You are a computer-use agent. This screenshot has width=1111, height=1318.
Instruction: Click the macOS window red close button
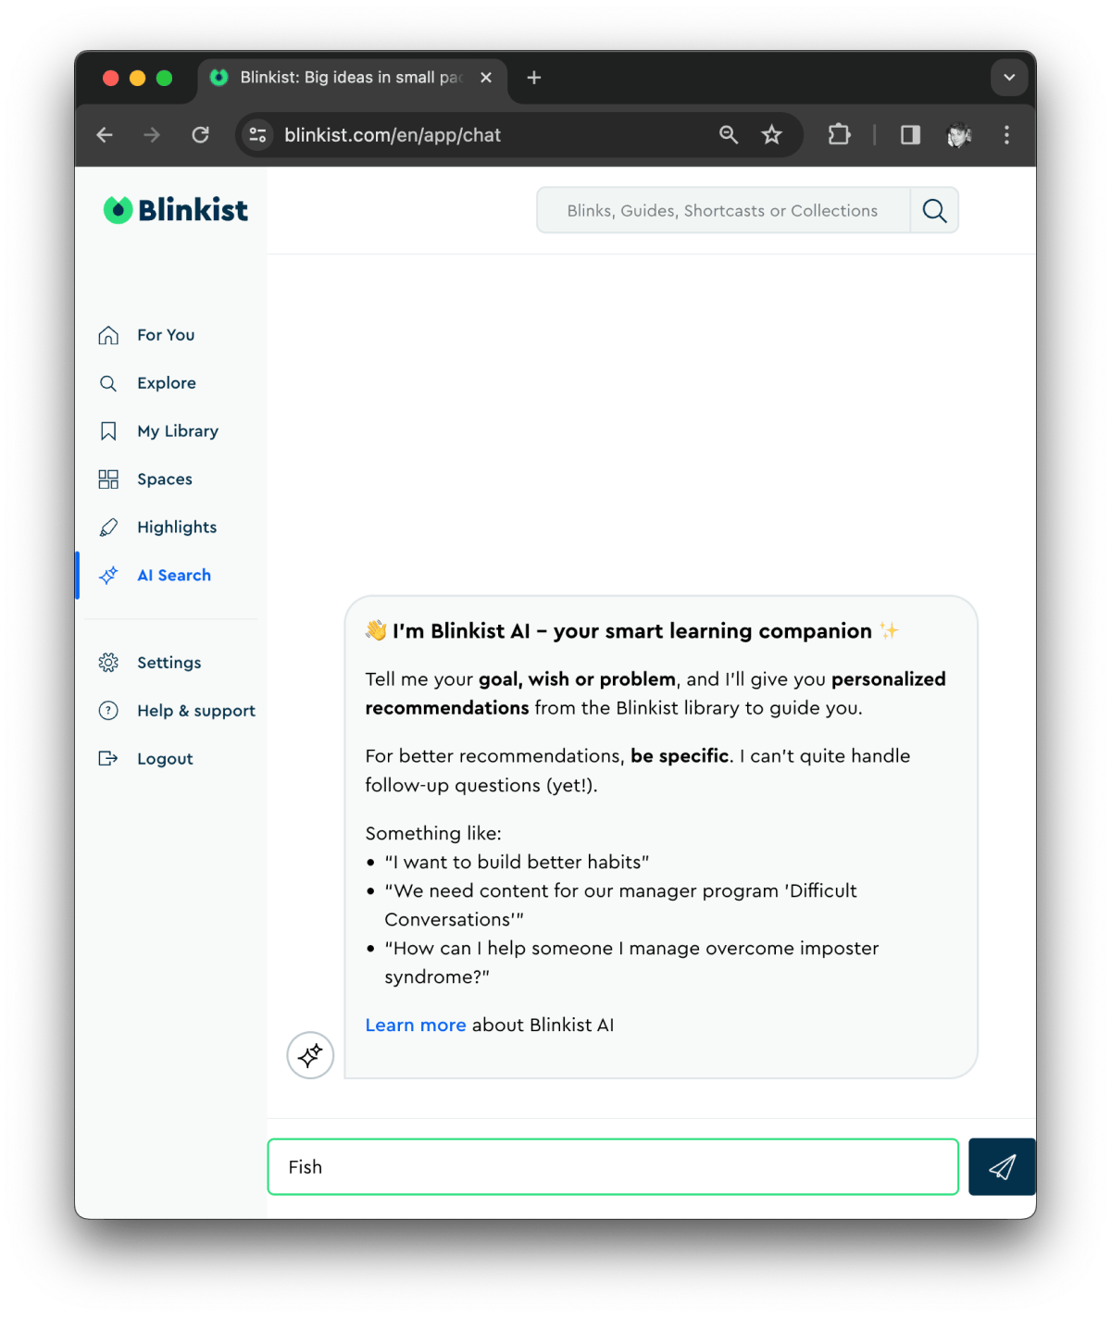110,78
